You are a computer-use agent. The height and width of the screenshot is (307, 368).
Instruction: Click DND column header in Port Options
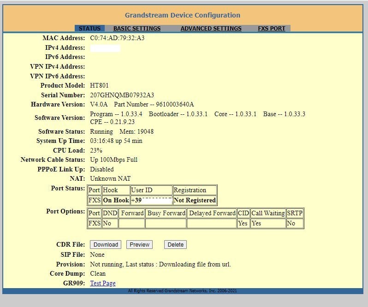(x=110, y=213)
